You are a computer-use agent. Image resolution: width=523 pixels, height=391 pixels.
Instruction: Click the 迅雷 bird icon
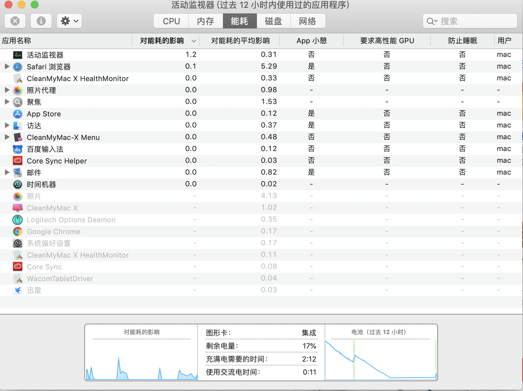click(x=18, y=290)
